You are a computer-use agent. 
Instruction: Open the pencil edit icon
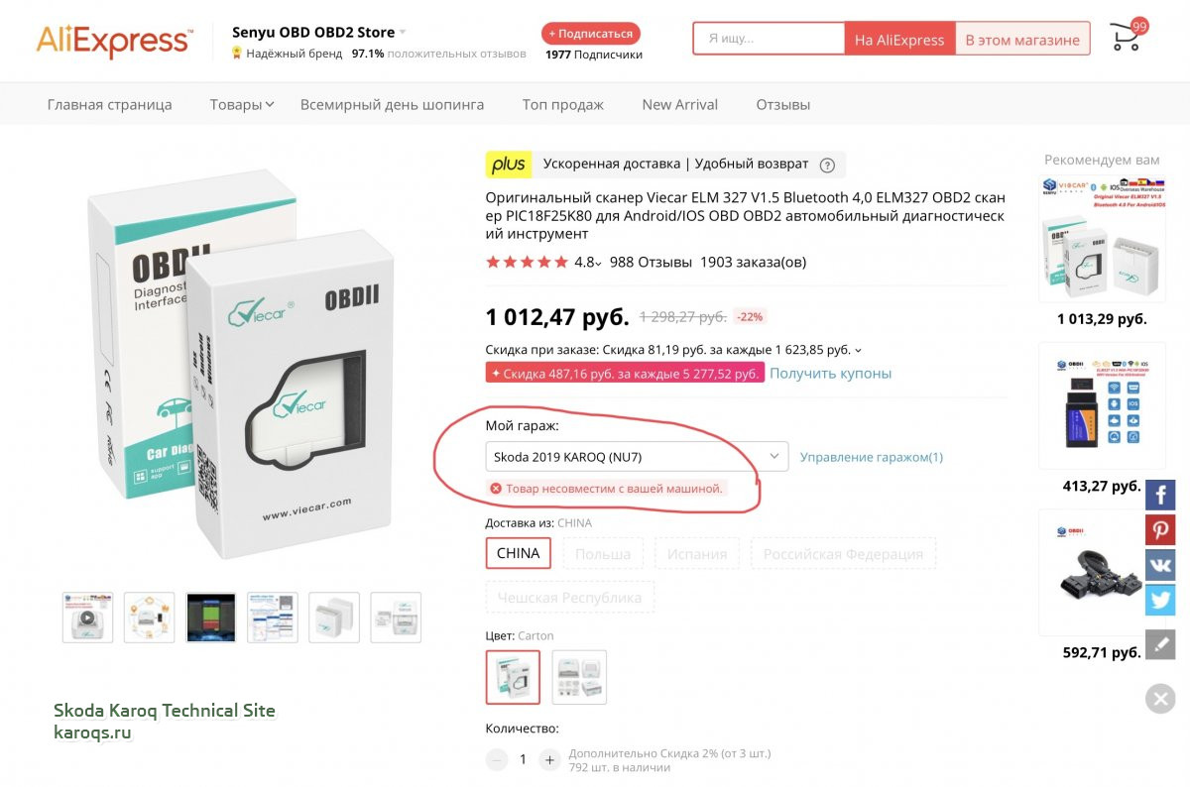[x=1160, y=644]
